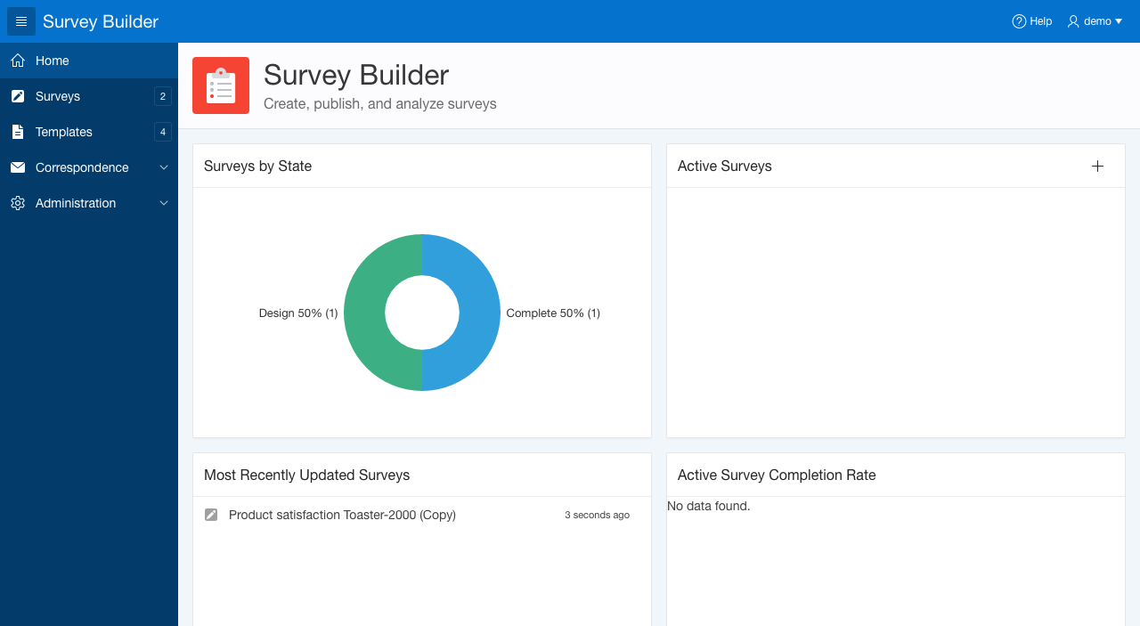Click the Surveys count badge
Screen dimensions: 1140x626
pos(162,96)
